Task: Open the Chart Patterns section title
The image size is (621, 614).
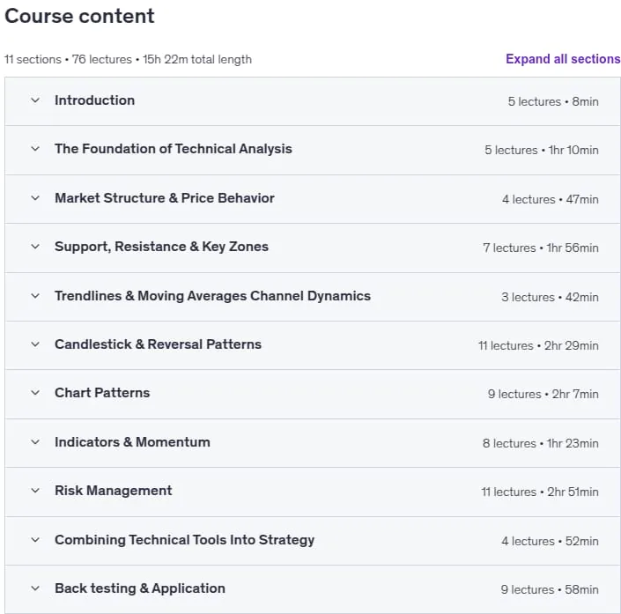Action: pyautogui.click(x=102, y=393)
